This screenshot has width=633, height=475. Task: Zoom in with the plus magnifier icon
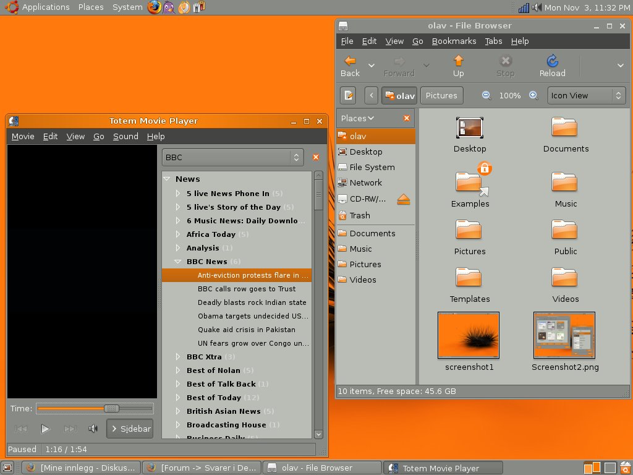pyautogui.click(x=533, y=95)
